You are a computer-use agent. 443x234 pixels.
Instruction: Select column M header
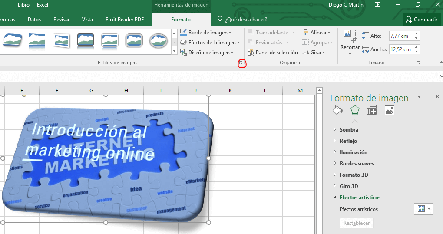(300, 90)
